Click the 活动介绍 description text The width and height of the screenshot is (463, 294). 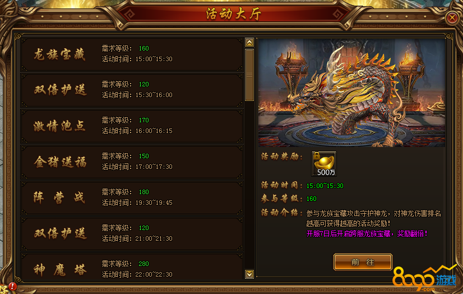(x=373, y=218)
